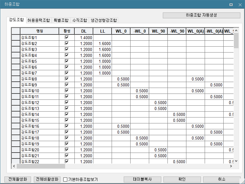Viewport: 245px width, 184px height.
Task: Uncheck the 활성 checkbox for 강도조합8
Action: [67, 79]
